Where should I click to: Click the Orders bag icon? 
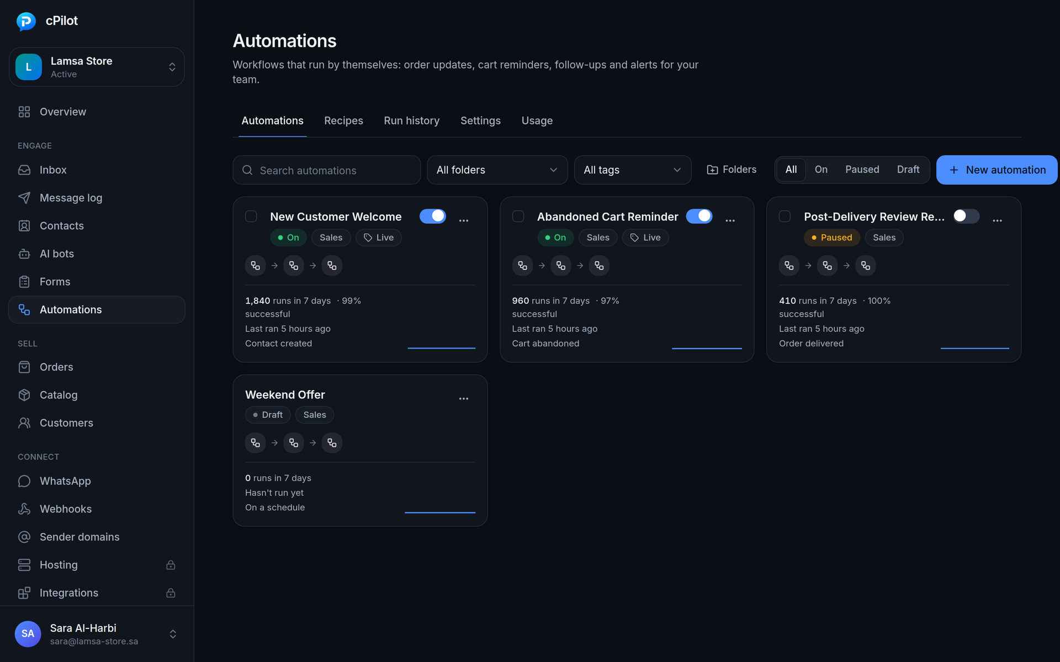(x=24, y=367)
